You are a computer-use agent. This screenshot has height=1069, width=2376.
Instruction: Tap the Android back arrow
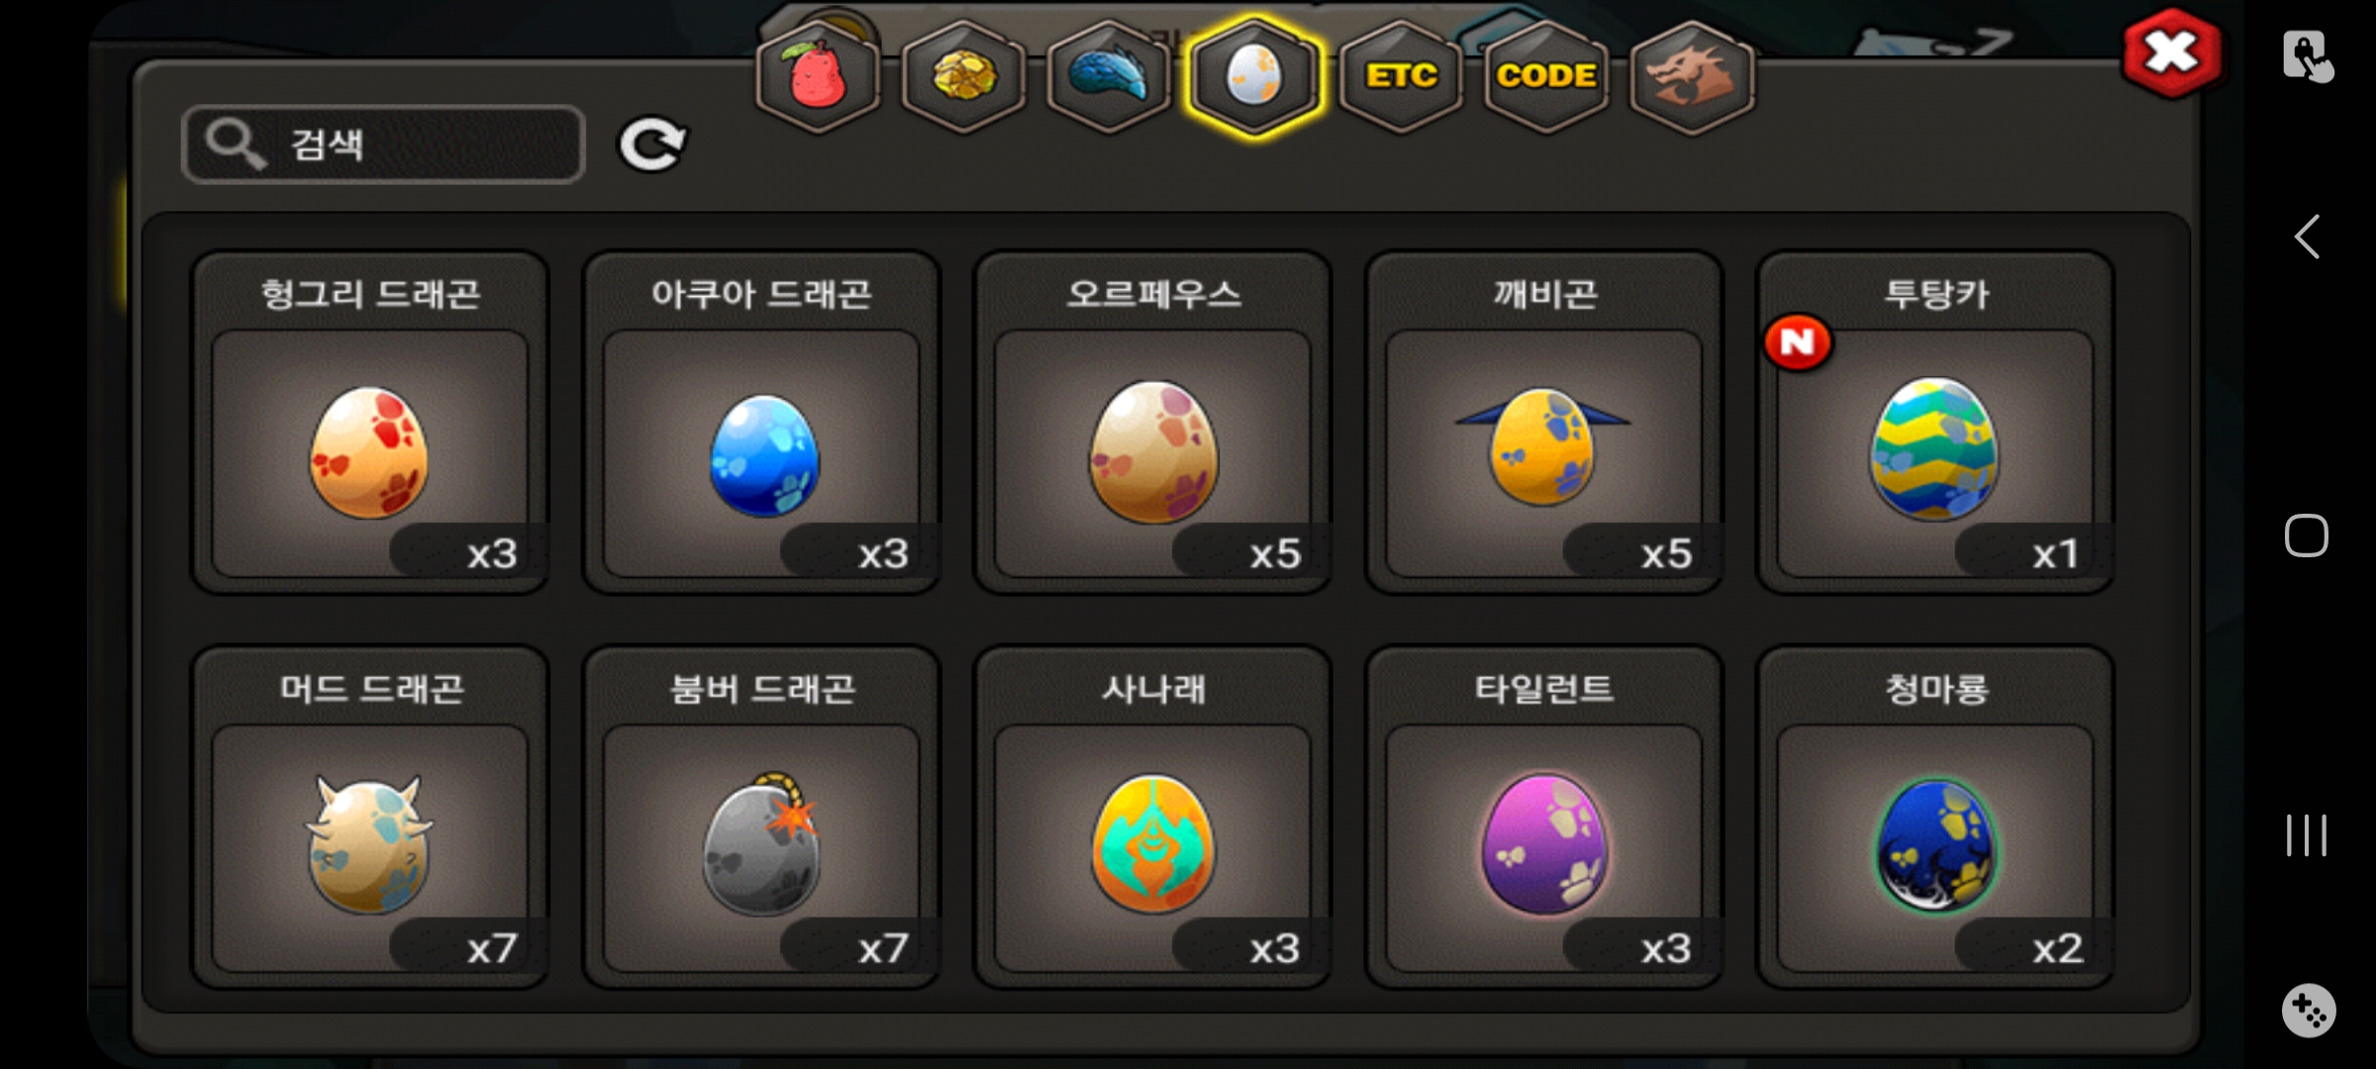click(x=2307, y=237)
